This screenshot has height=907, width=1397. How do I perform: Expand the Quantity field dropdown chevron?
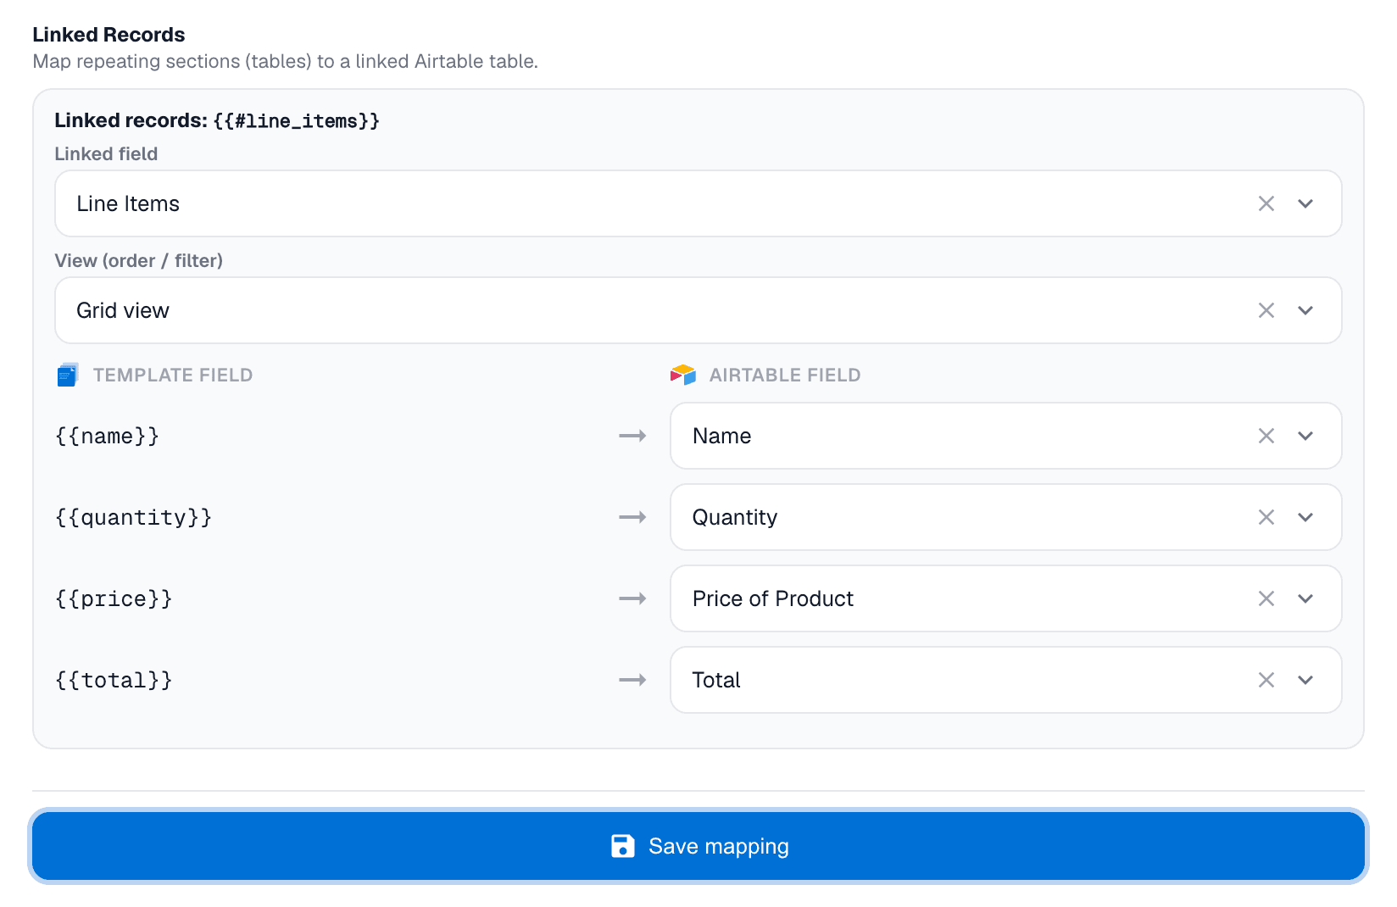click(x=1305, y=517)
